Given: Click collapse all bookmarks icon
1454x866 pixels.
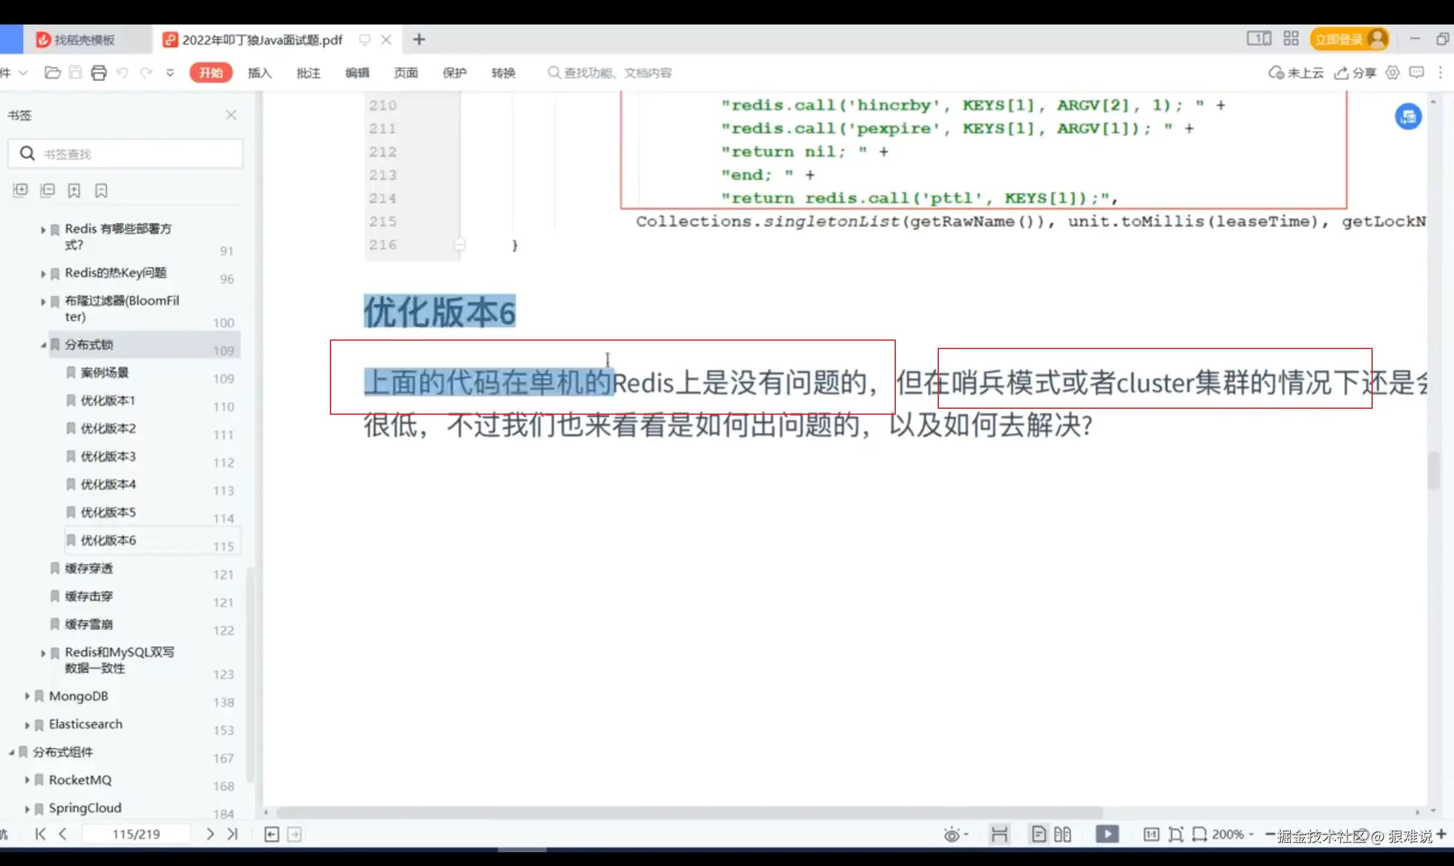Looking at the screenshot, I should pos(47,191).
